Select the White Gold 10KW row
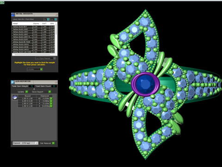This screenshot has height=167, width=222. pyautogui.click(x=33, y=47)
